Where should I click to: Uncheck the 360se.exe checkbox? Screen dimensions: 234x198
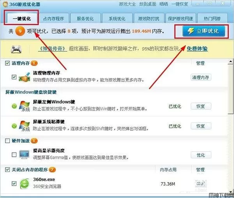coord(14,184)
